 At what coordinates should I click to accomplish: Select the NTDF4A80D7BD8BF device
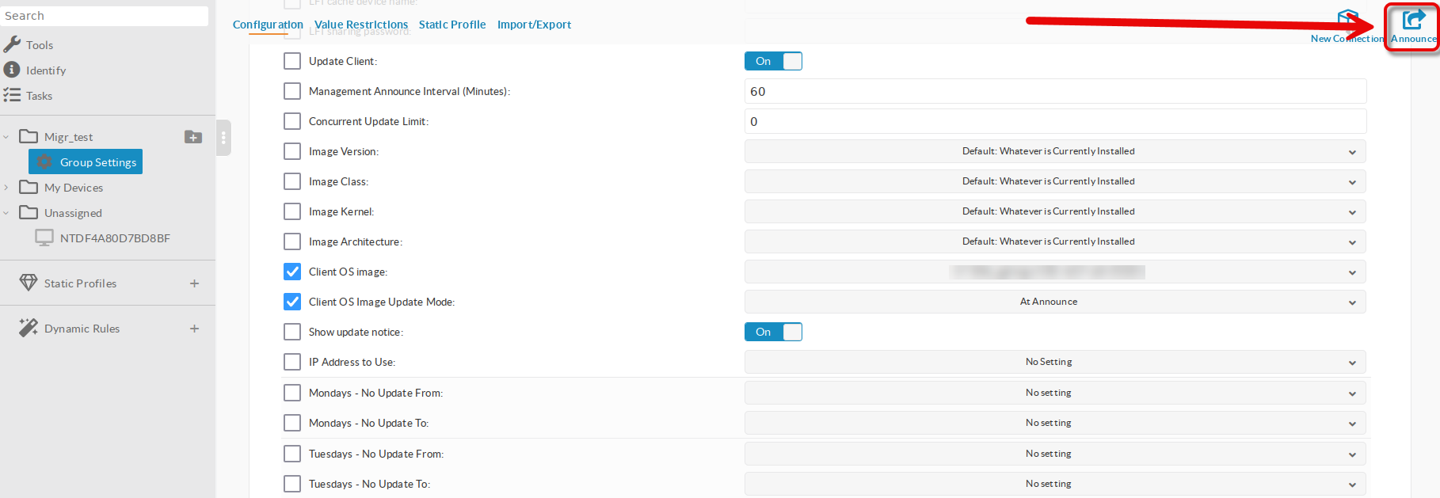coord(114,238)
